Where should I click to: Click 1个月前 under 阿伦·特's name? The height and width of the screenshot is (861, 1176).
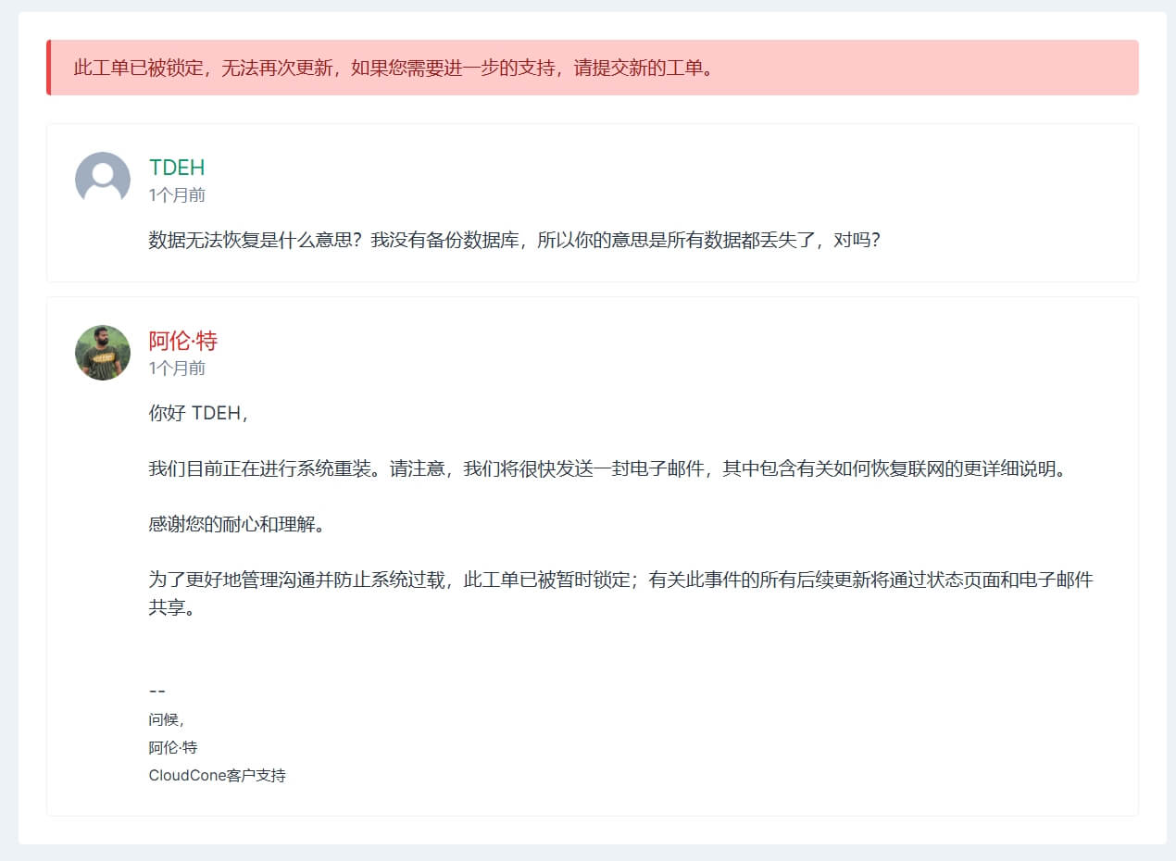[175, 368]
